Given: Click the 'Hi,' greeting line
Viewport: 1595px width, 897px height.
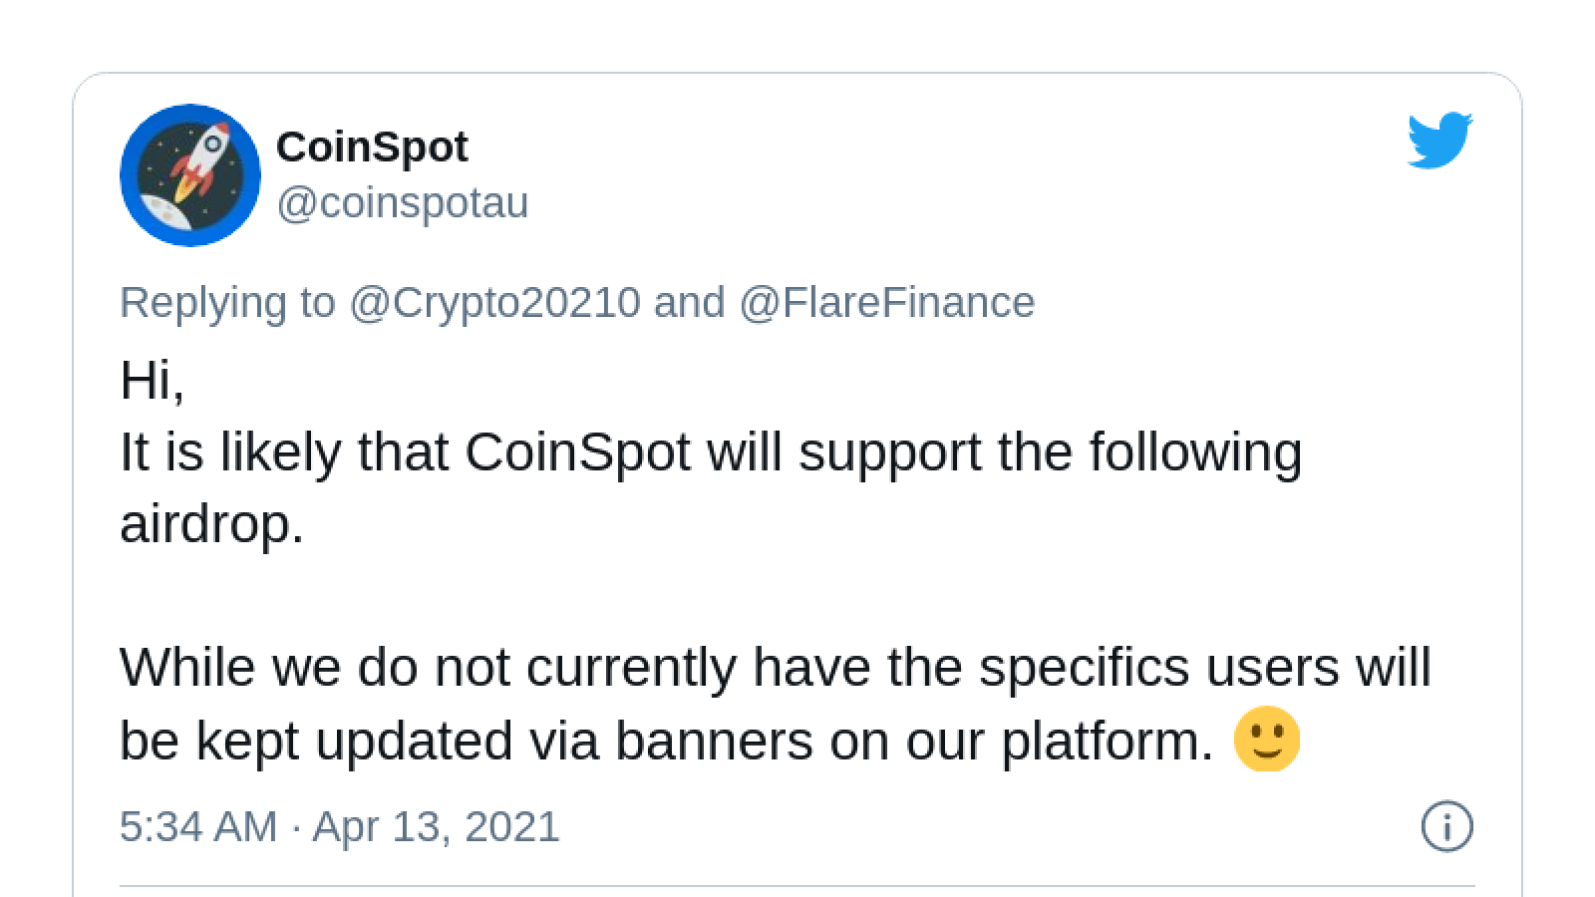Looking at the screenshot, I should point(153,380).
